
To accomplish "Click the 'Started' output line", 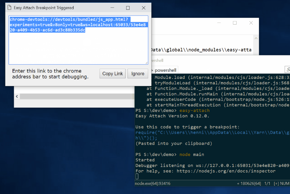I will [x=145, y=160].
